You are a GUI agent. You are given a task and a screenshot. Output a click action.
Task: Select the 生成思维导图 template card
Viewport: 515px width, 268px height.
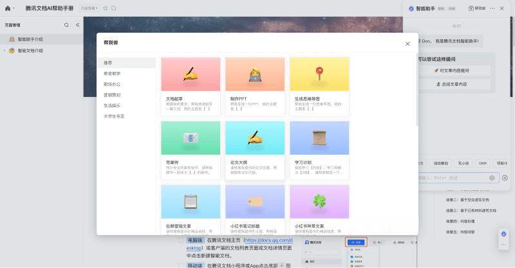[319, 86]
